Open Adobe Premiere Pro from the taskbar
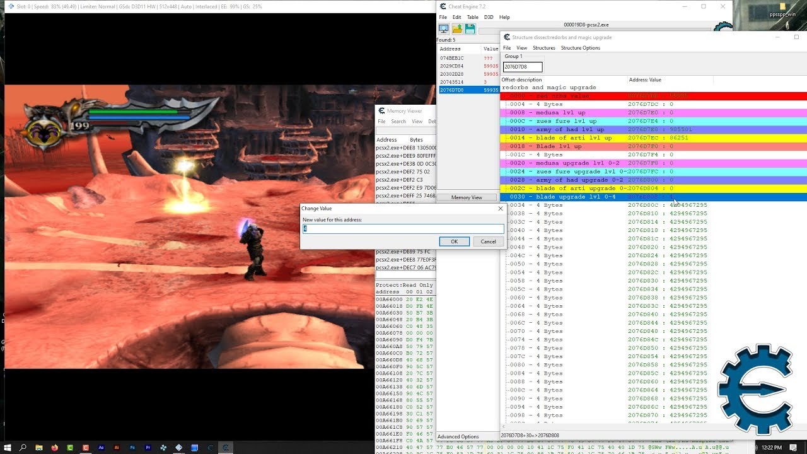This screenshot has height=454, width=807. [148, 448]
